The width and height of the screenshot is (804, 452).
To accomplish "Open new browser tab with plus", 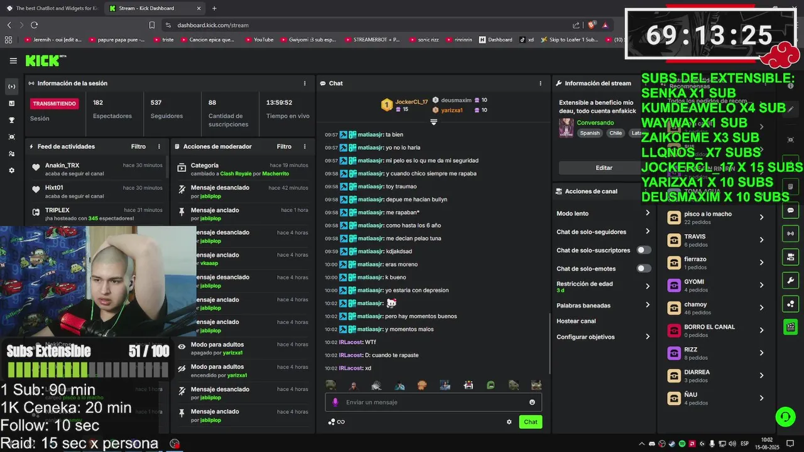I will [214, 8].
